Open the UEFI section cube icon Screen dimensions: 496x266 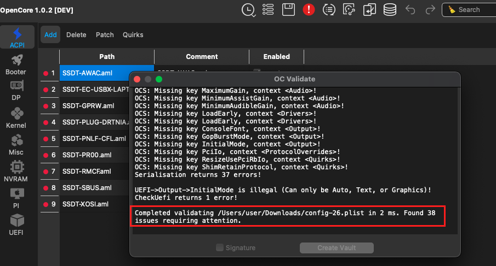[x=17, y=220]
